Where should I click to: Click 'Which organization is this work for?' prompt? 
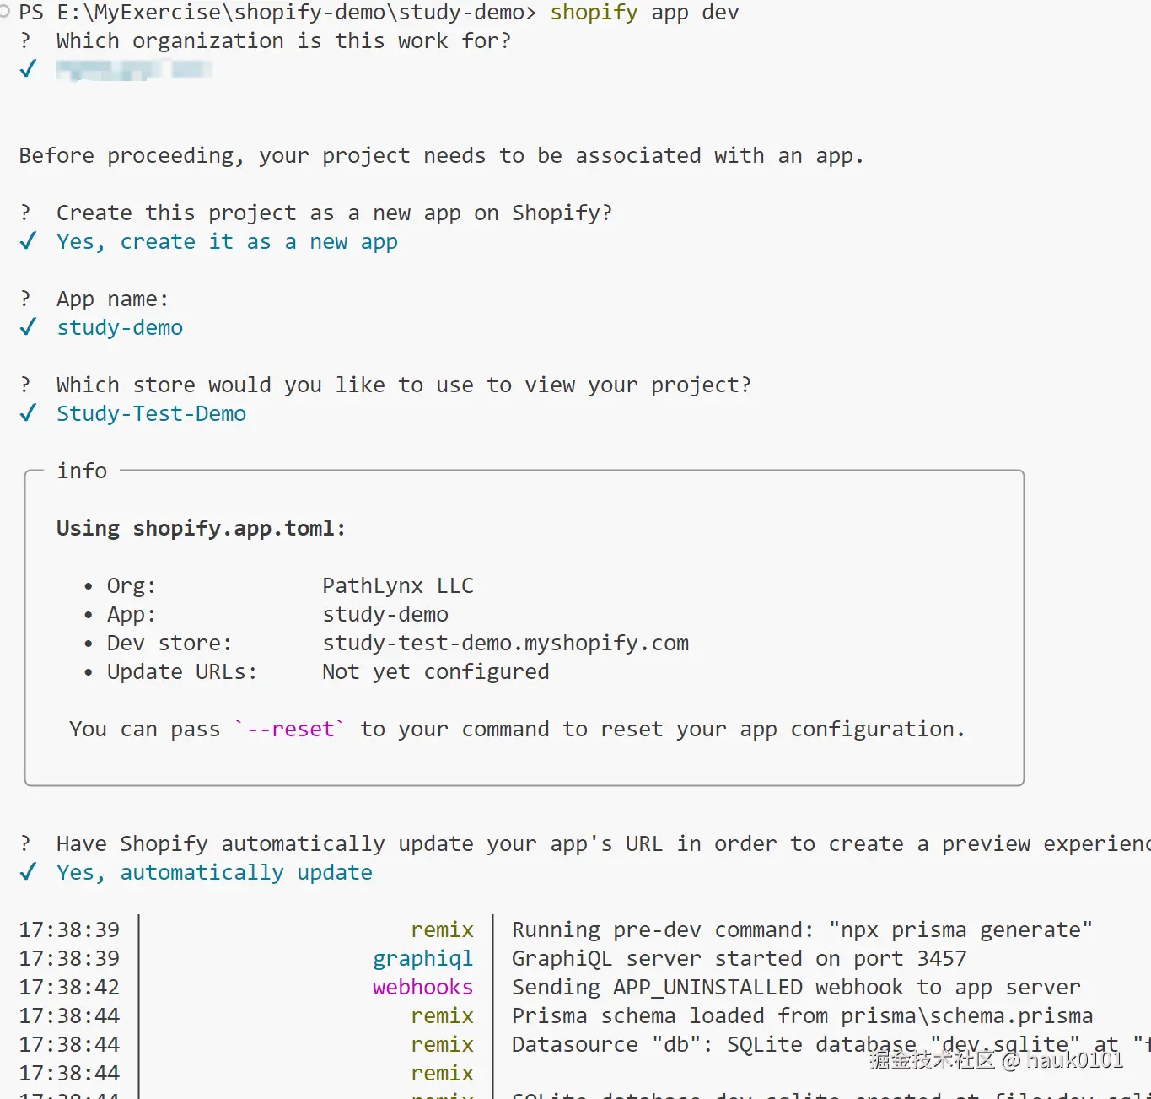point(283,40)
